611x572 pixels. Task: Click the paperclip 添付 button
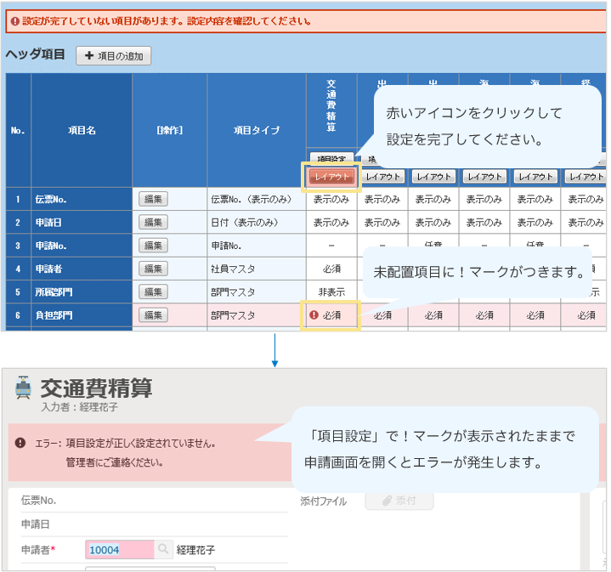(399, 501)
